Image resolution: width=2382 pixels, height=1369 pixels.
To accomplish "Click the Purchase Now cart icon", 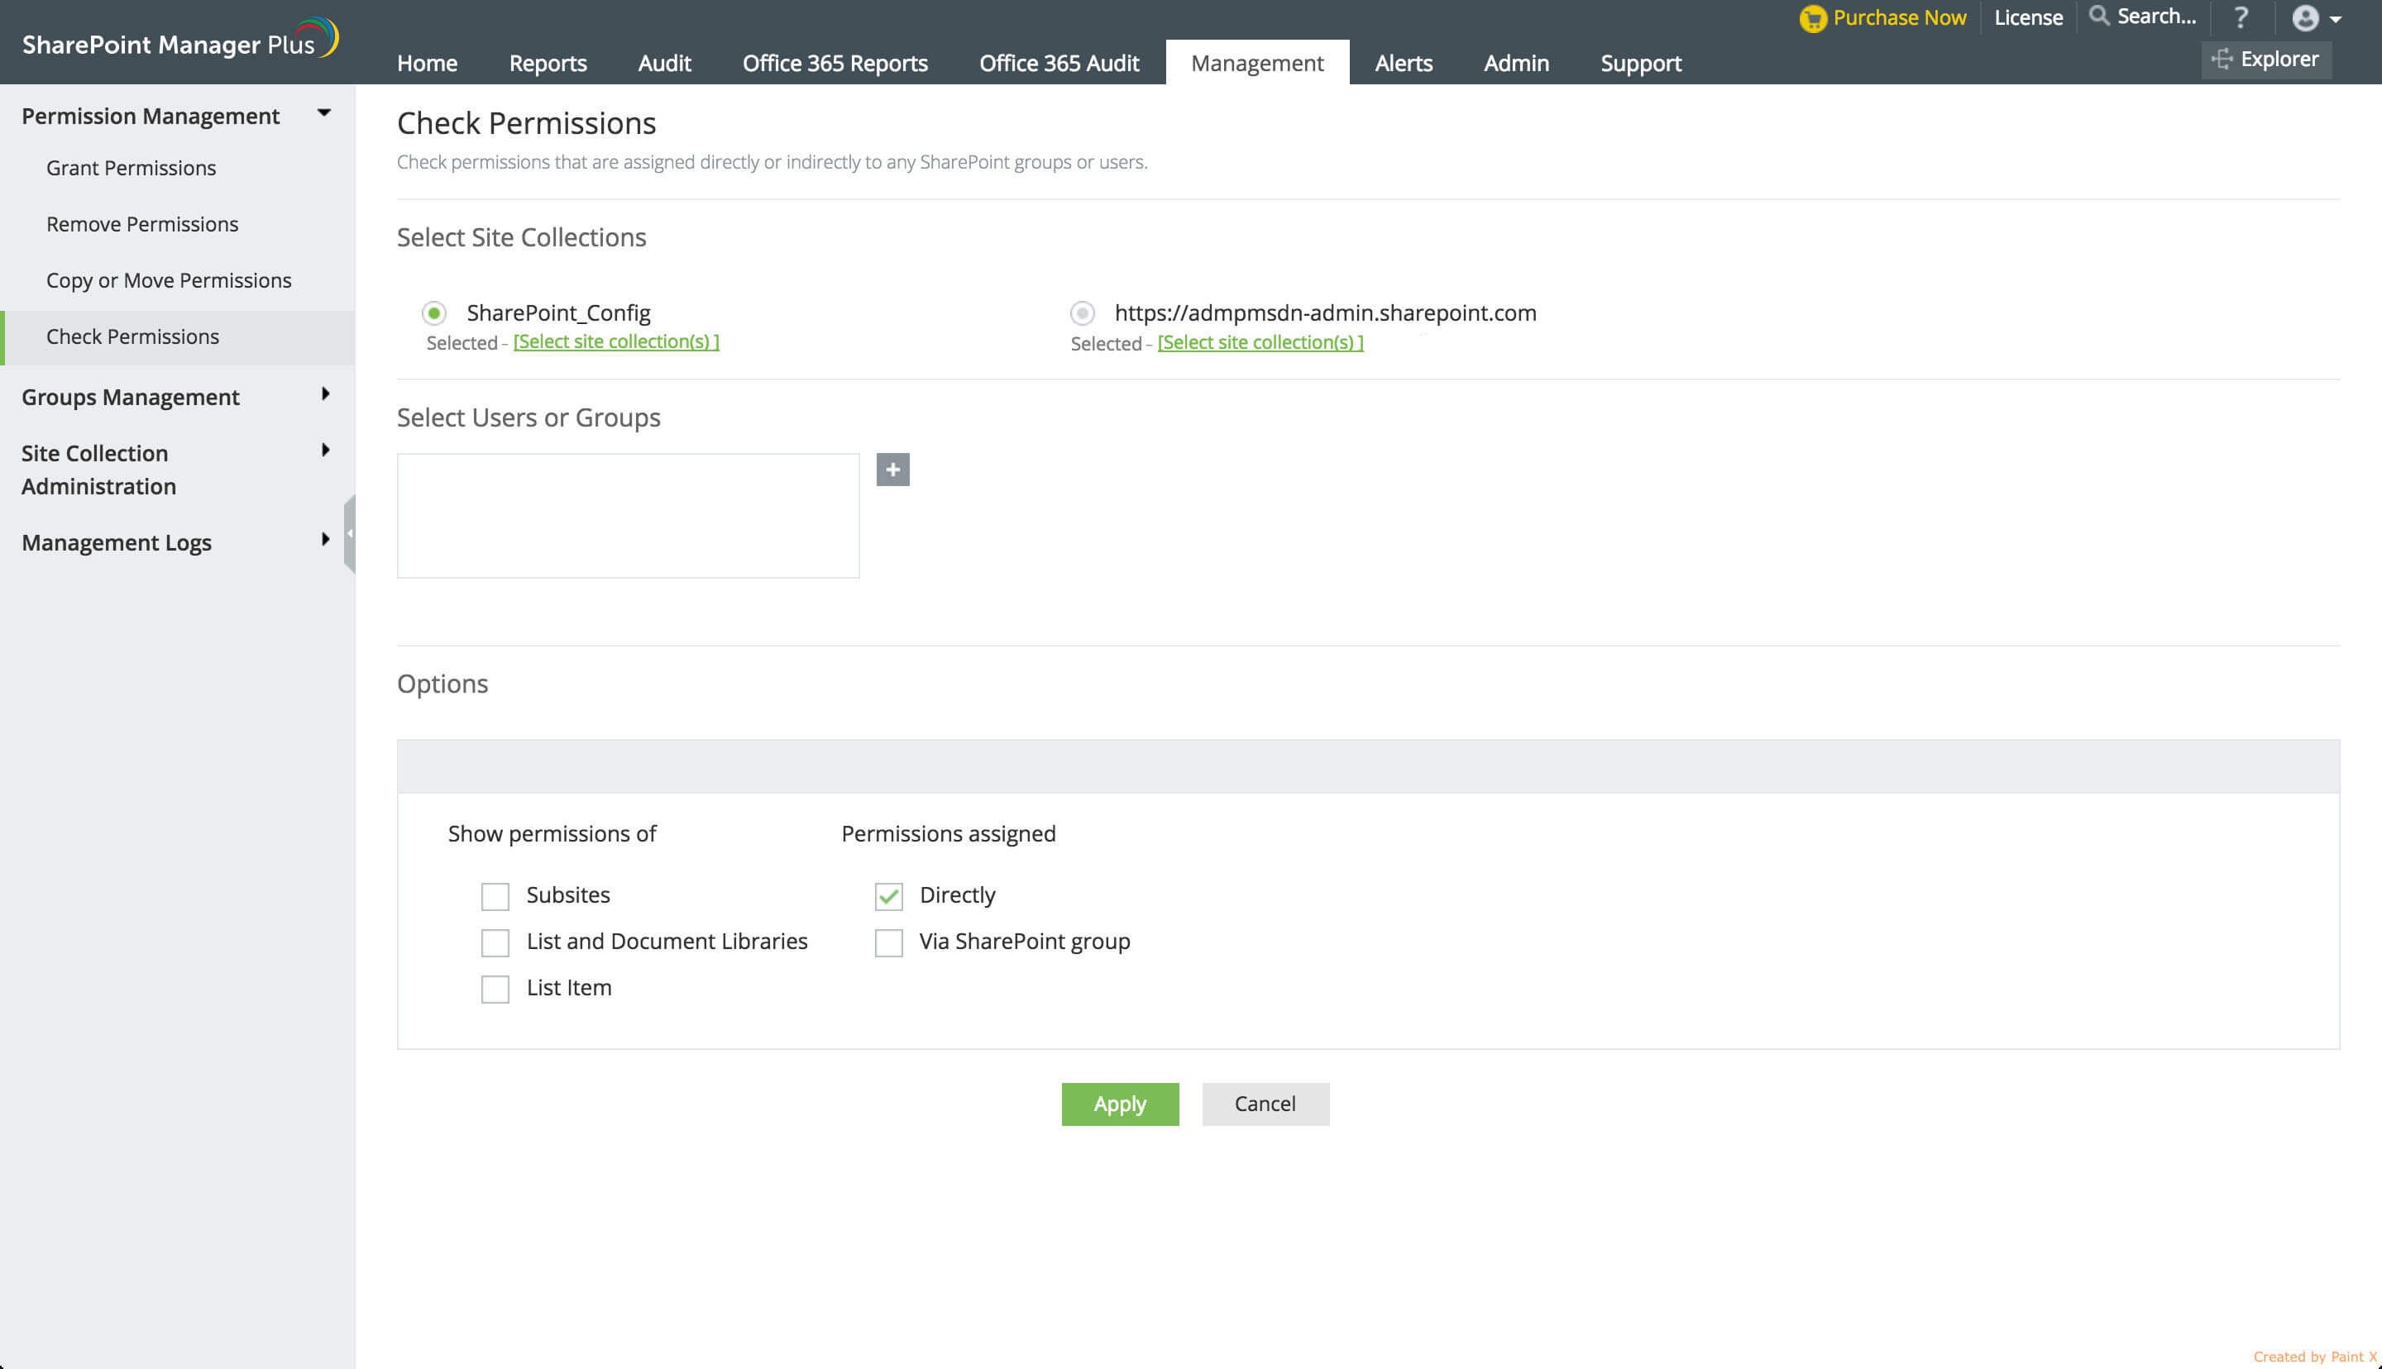I will [1812, 19].
